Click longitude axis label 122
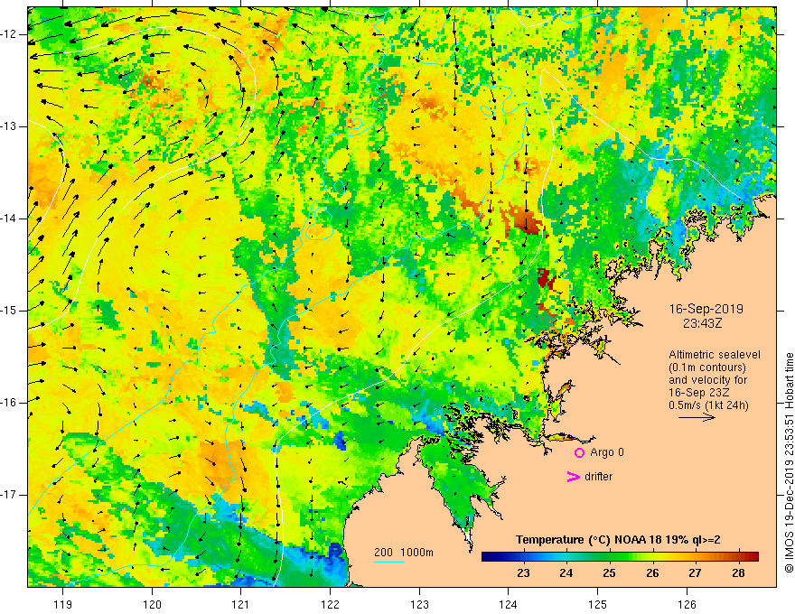This screenshot has height=614, width=795. point(330,604)
